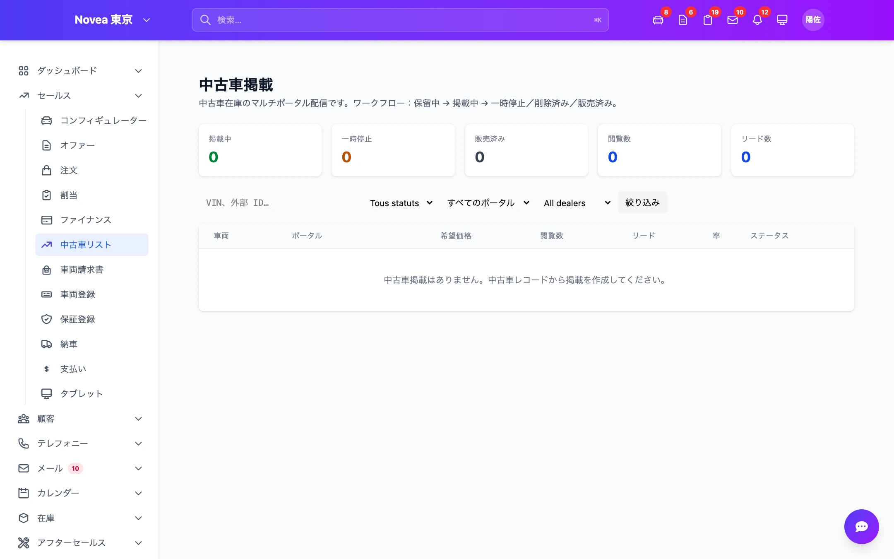Click the 在庫 box icon

pos(24,518)
